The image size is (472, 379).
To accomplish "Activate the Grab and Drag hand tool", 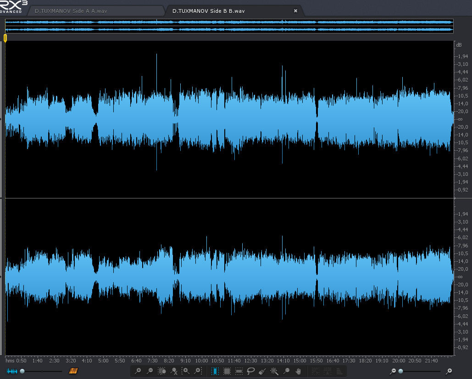I will coord(298,371).
